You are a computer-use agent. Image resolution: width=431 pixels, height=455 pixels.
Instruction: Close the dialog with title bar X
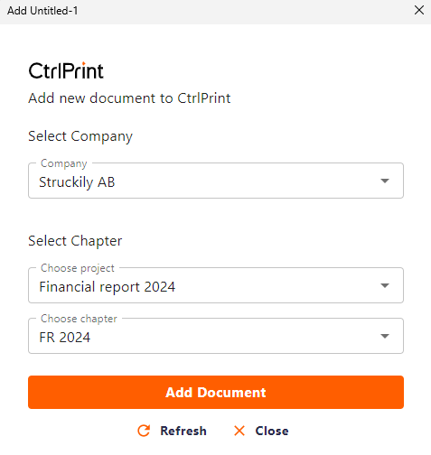point(419,10)
